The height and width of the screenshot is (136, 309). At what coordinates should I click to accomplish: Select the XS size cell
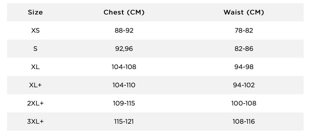pos(35,31)
